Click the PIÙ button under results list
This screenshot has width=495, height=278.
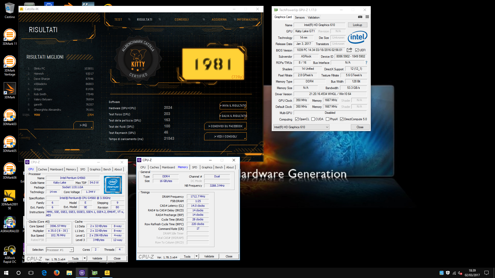pyautogui.click(x=83, y=125)
